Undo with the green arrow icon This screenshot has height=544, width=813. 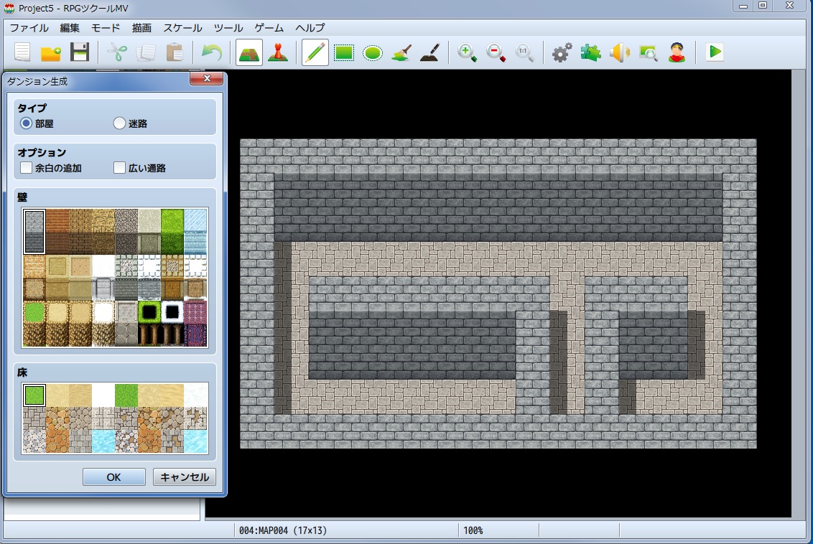[212, 52]
